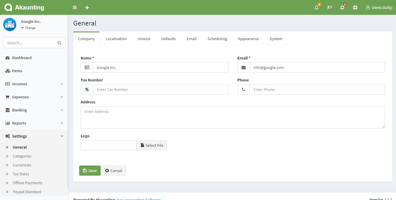
Task: Open the notifications bell icon
Action: pos(317,7)
